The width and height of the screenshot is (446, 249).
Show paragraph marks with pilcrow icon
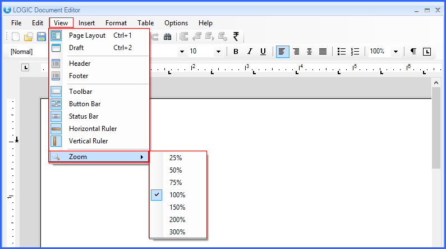coord(413,52)
